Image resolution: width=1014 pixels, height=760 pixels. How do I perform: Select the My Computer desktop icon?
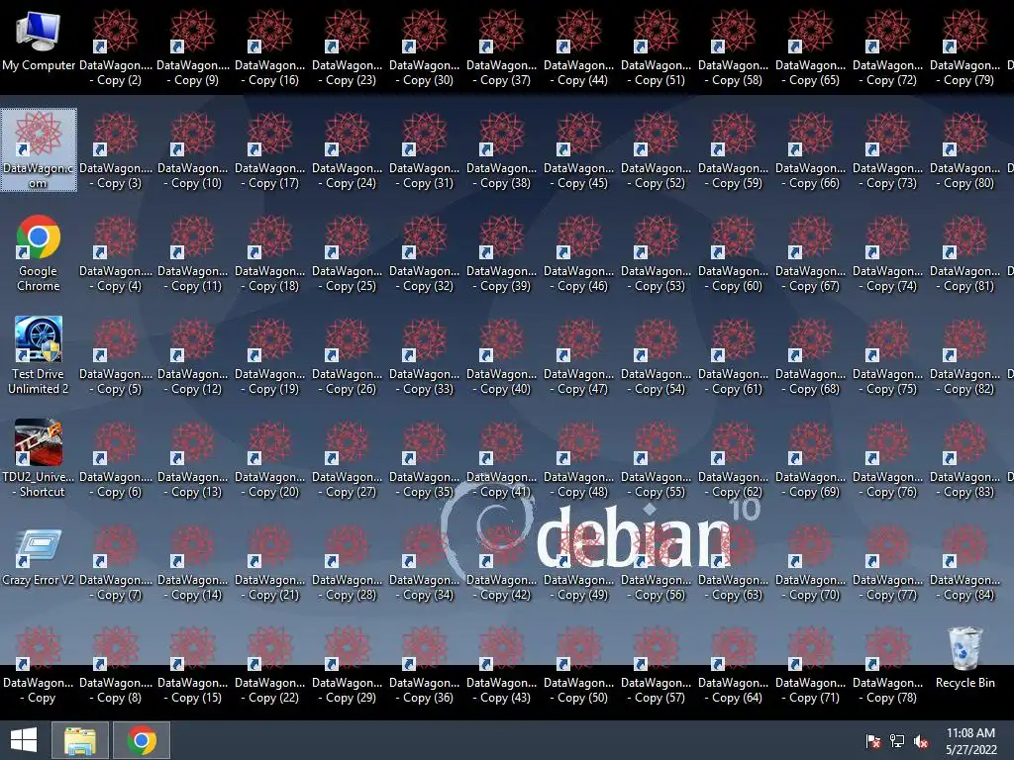pos(39,42)
